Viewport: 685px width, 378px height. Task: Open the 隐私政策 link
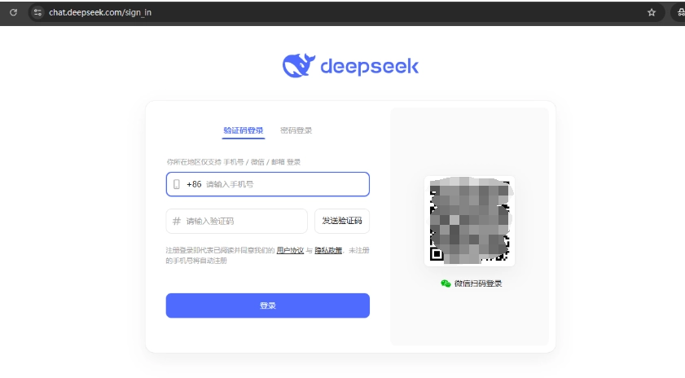(328, 250)
